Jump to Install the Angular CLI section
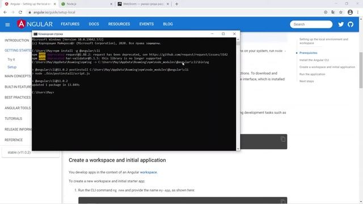The image size is (363, 204). click(x=314, y=60)
